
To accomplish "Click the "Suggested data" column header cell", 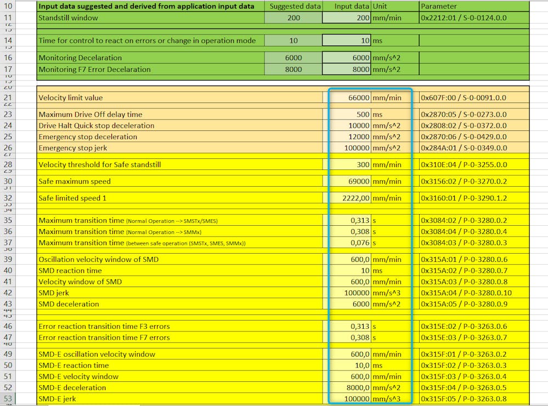I will [x=293, y=6].
